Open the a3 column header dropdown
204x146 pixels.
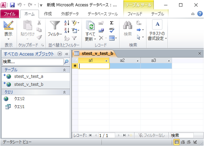169,61
